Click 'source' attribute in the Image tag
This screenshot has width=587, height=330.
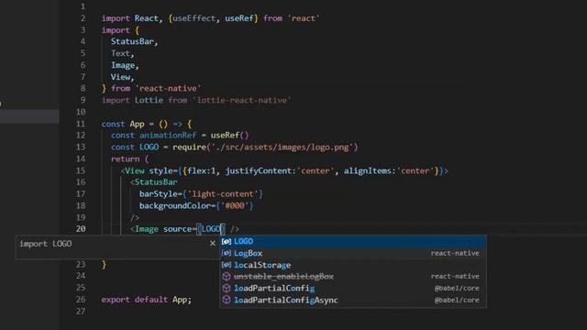177,229
